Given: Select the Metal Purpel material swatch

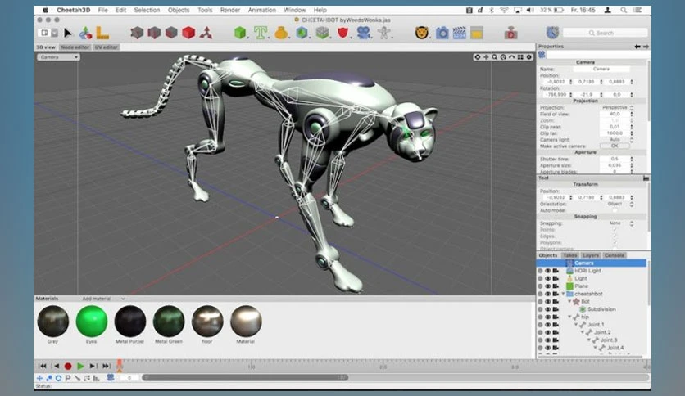Looking at the screenshot, I should tap(129, 321).
